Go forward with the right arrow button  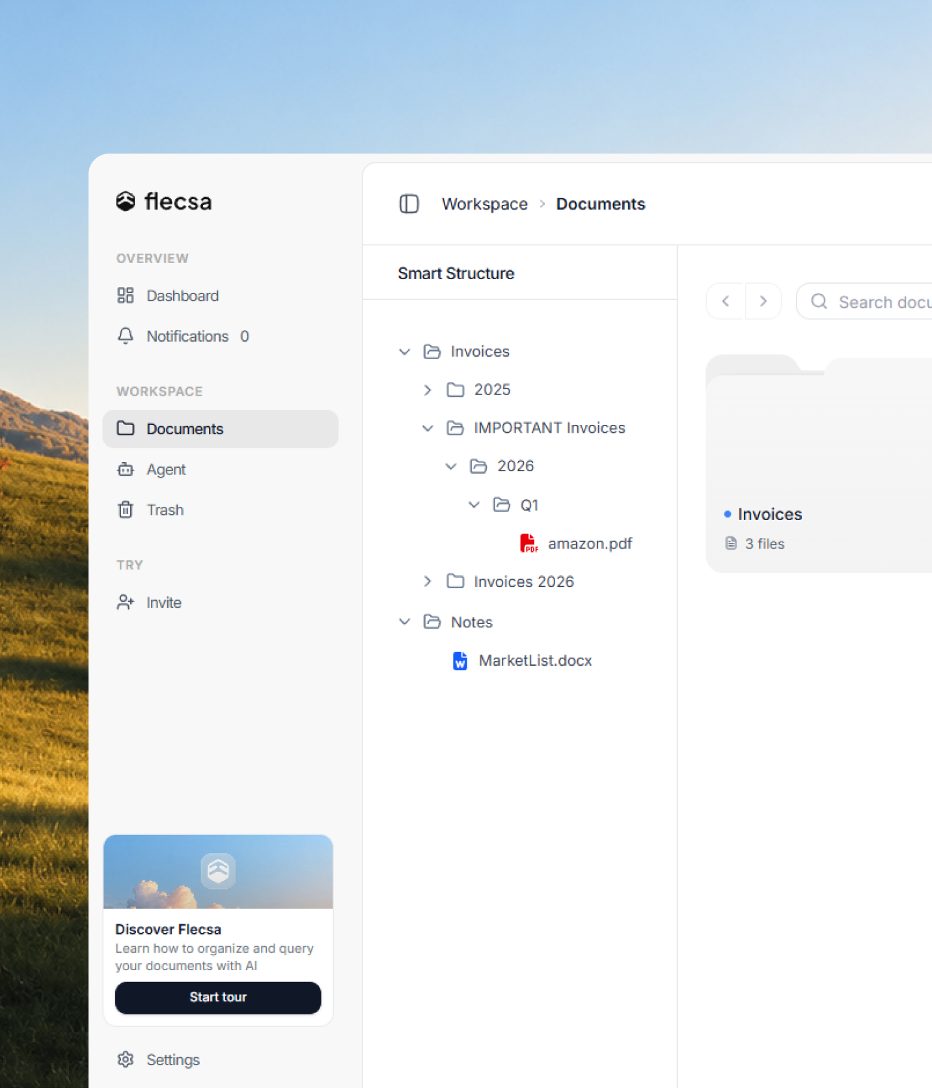pyautogui.click(x=763, y=301)
